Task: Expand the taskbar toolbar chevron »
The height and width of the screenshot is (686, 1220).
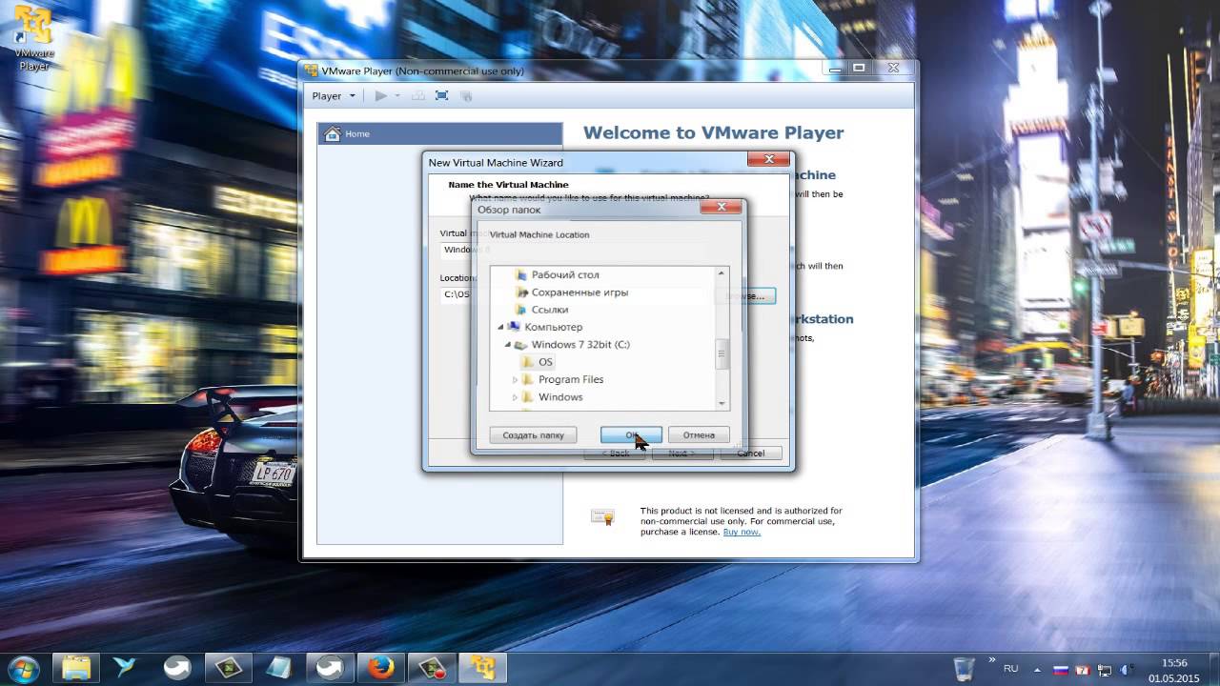Action: (991, 658)
